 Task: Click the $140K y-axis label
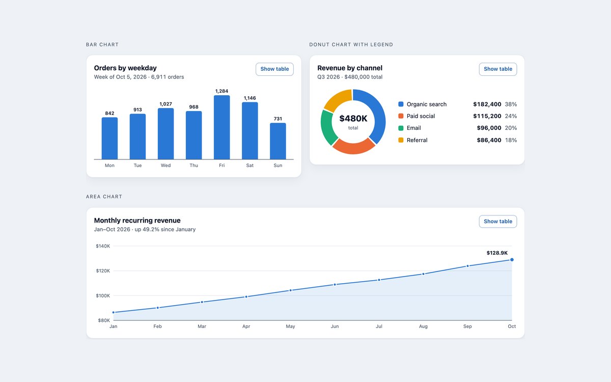click(103, 246)
